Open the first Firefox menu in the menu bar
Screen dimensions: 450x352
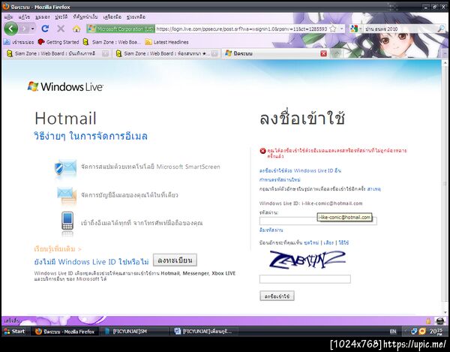pyautogui.click(x=8, y=17)
